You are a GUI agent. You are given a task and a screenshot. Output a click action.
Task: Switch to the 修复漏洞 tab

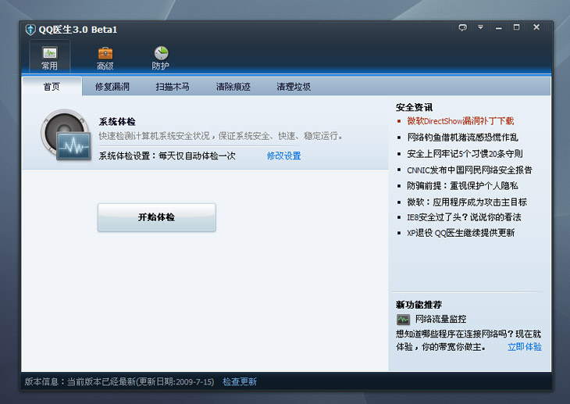(x=112, y=87)
